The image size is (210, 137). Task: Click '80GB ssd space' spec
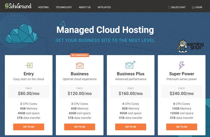[131, 113]
